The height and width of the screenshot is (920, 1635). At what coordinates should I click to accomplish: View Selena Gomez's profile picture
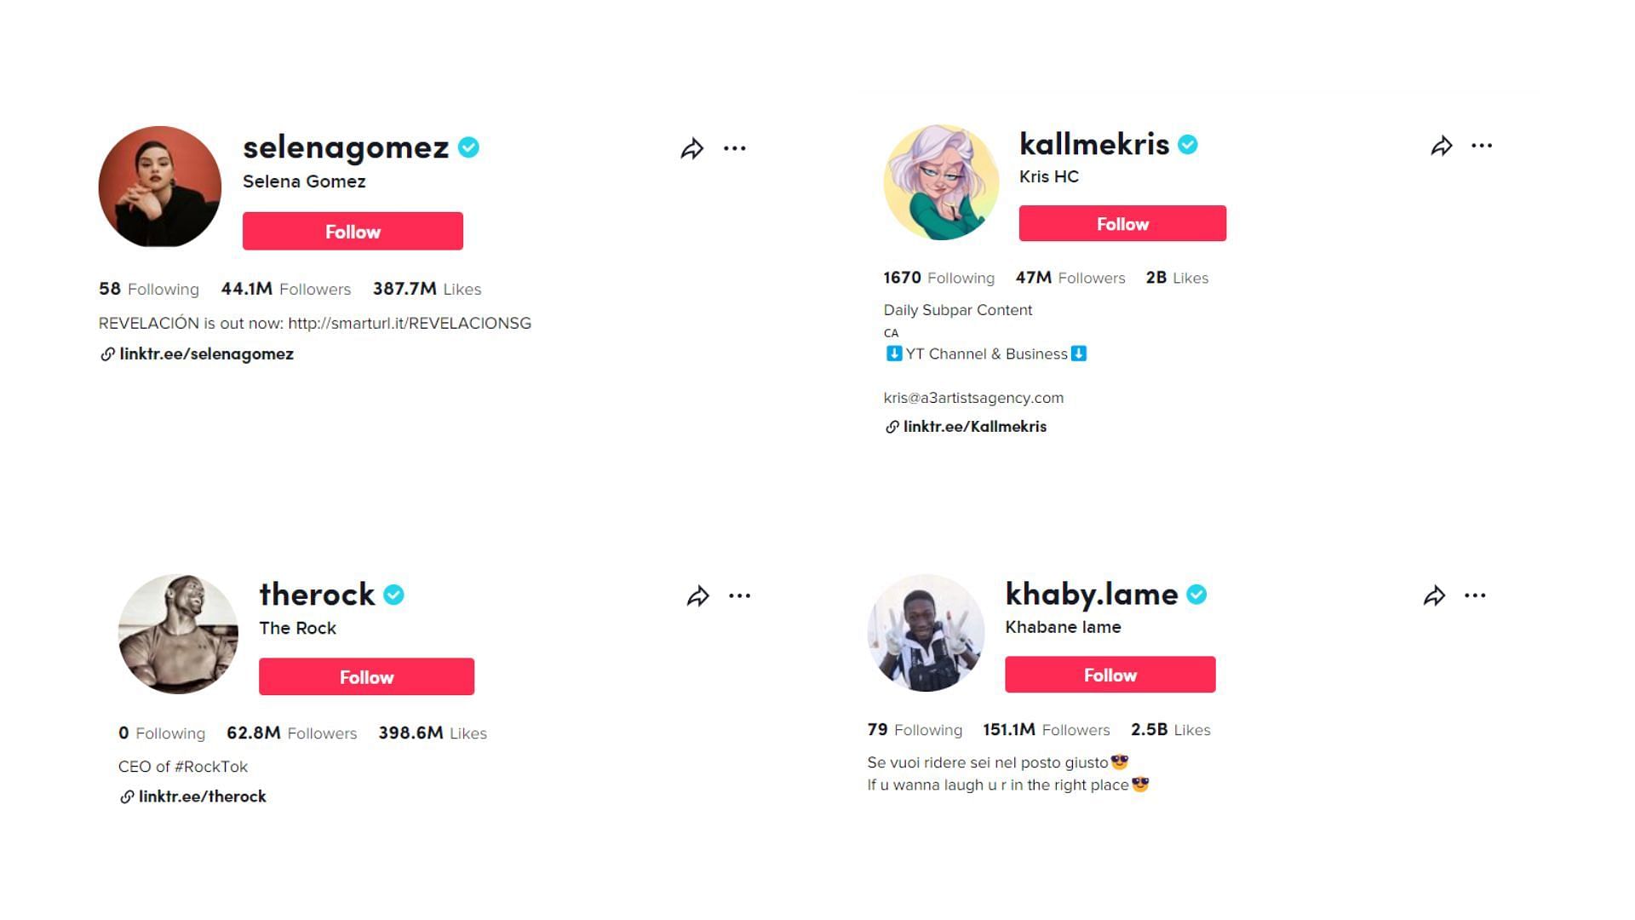pos(160,187)
